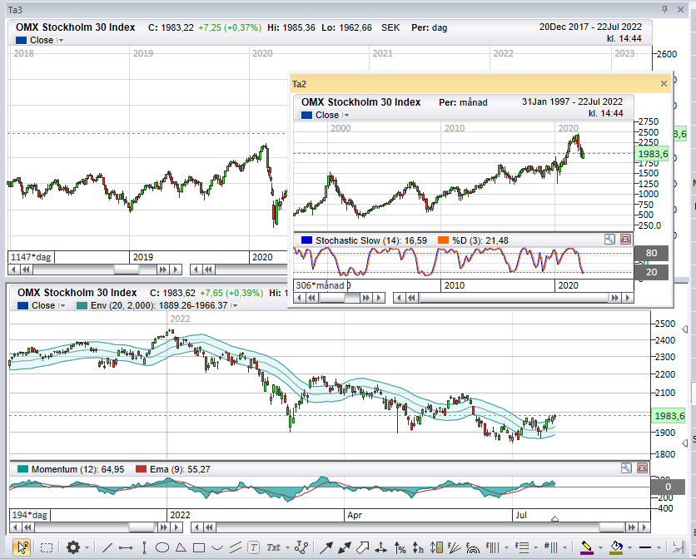Click the 20 level label on Stochastic
Image resolution: width=696 pixels, height=559 pixels.
tap(651, 272)
